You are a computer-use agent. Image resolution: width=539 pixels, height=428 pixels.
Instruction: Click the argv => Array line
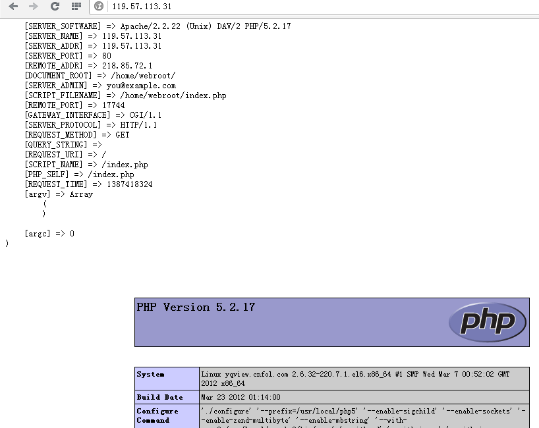click(x=59, y=195)
